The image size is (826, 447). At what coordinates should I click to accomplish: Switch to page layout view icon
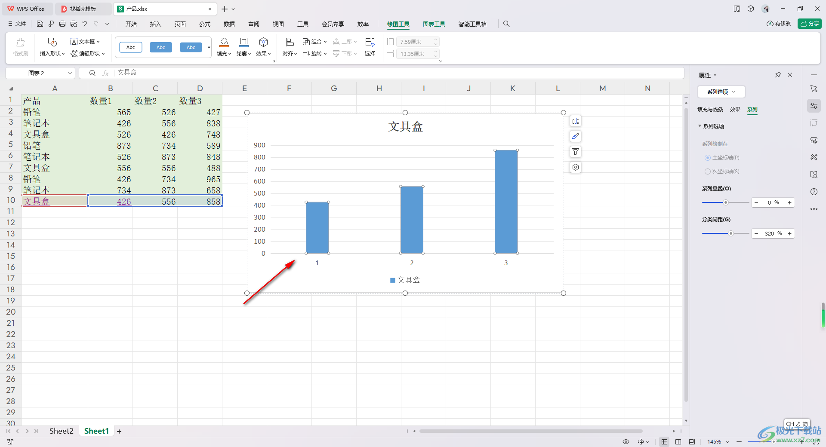(x=678, y=442)
